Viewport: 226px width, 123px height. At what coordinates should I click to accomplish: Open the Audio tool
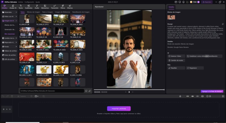click(37, 7)
